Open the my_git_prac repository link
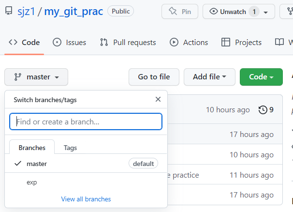This screenshot has width=293, height=212. coord(73,12)
